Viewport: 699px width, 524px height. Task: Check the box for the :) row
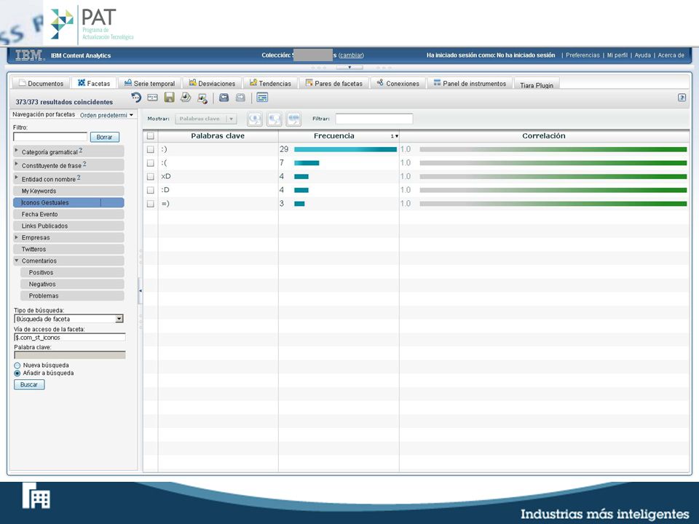point(151,149)
